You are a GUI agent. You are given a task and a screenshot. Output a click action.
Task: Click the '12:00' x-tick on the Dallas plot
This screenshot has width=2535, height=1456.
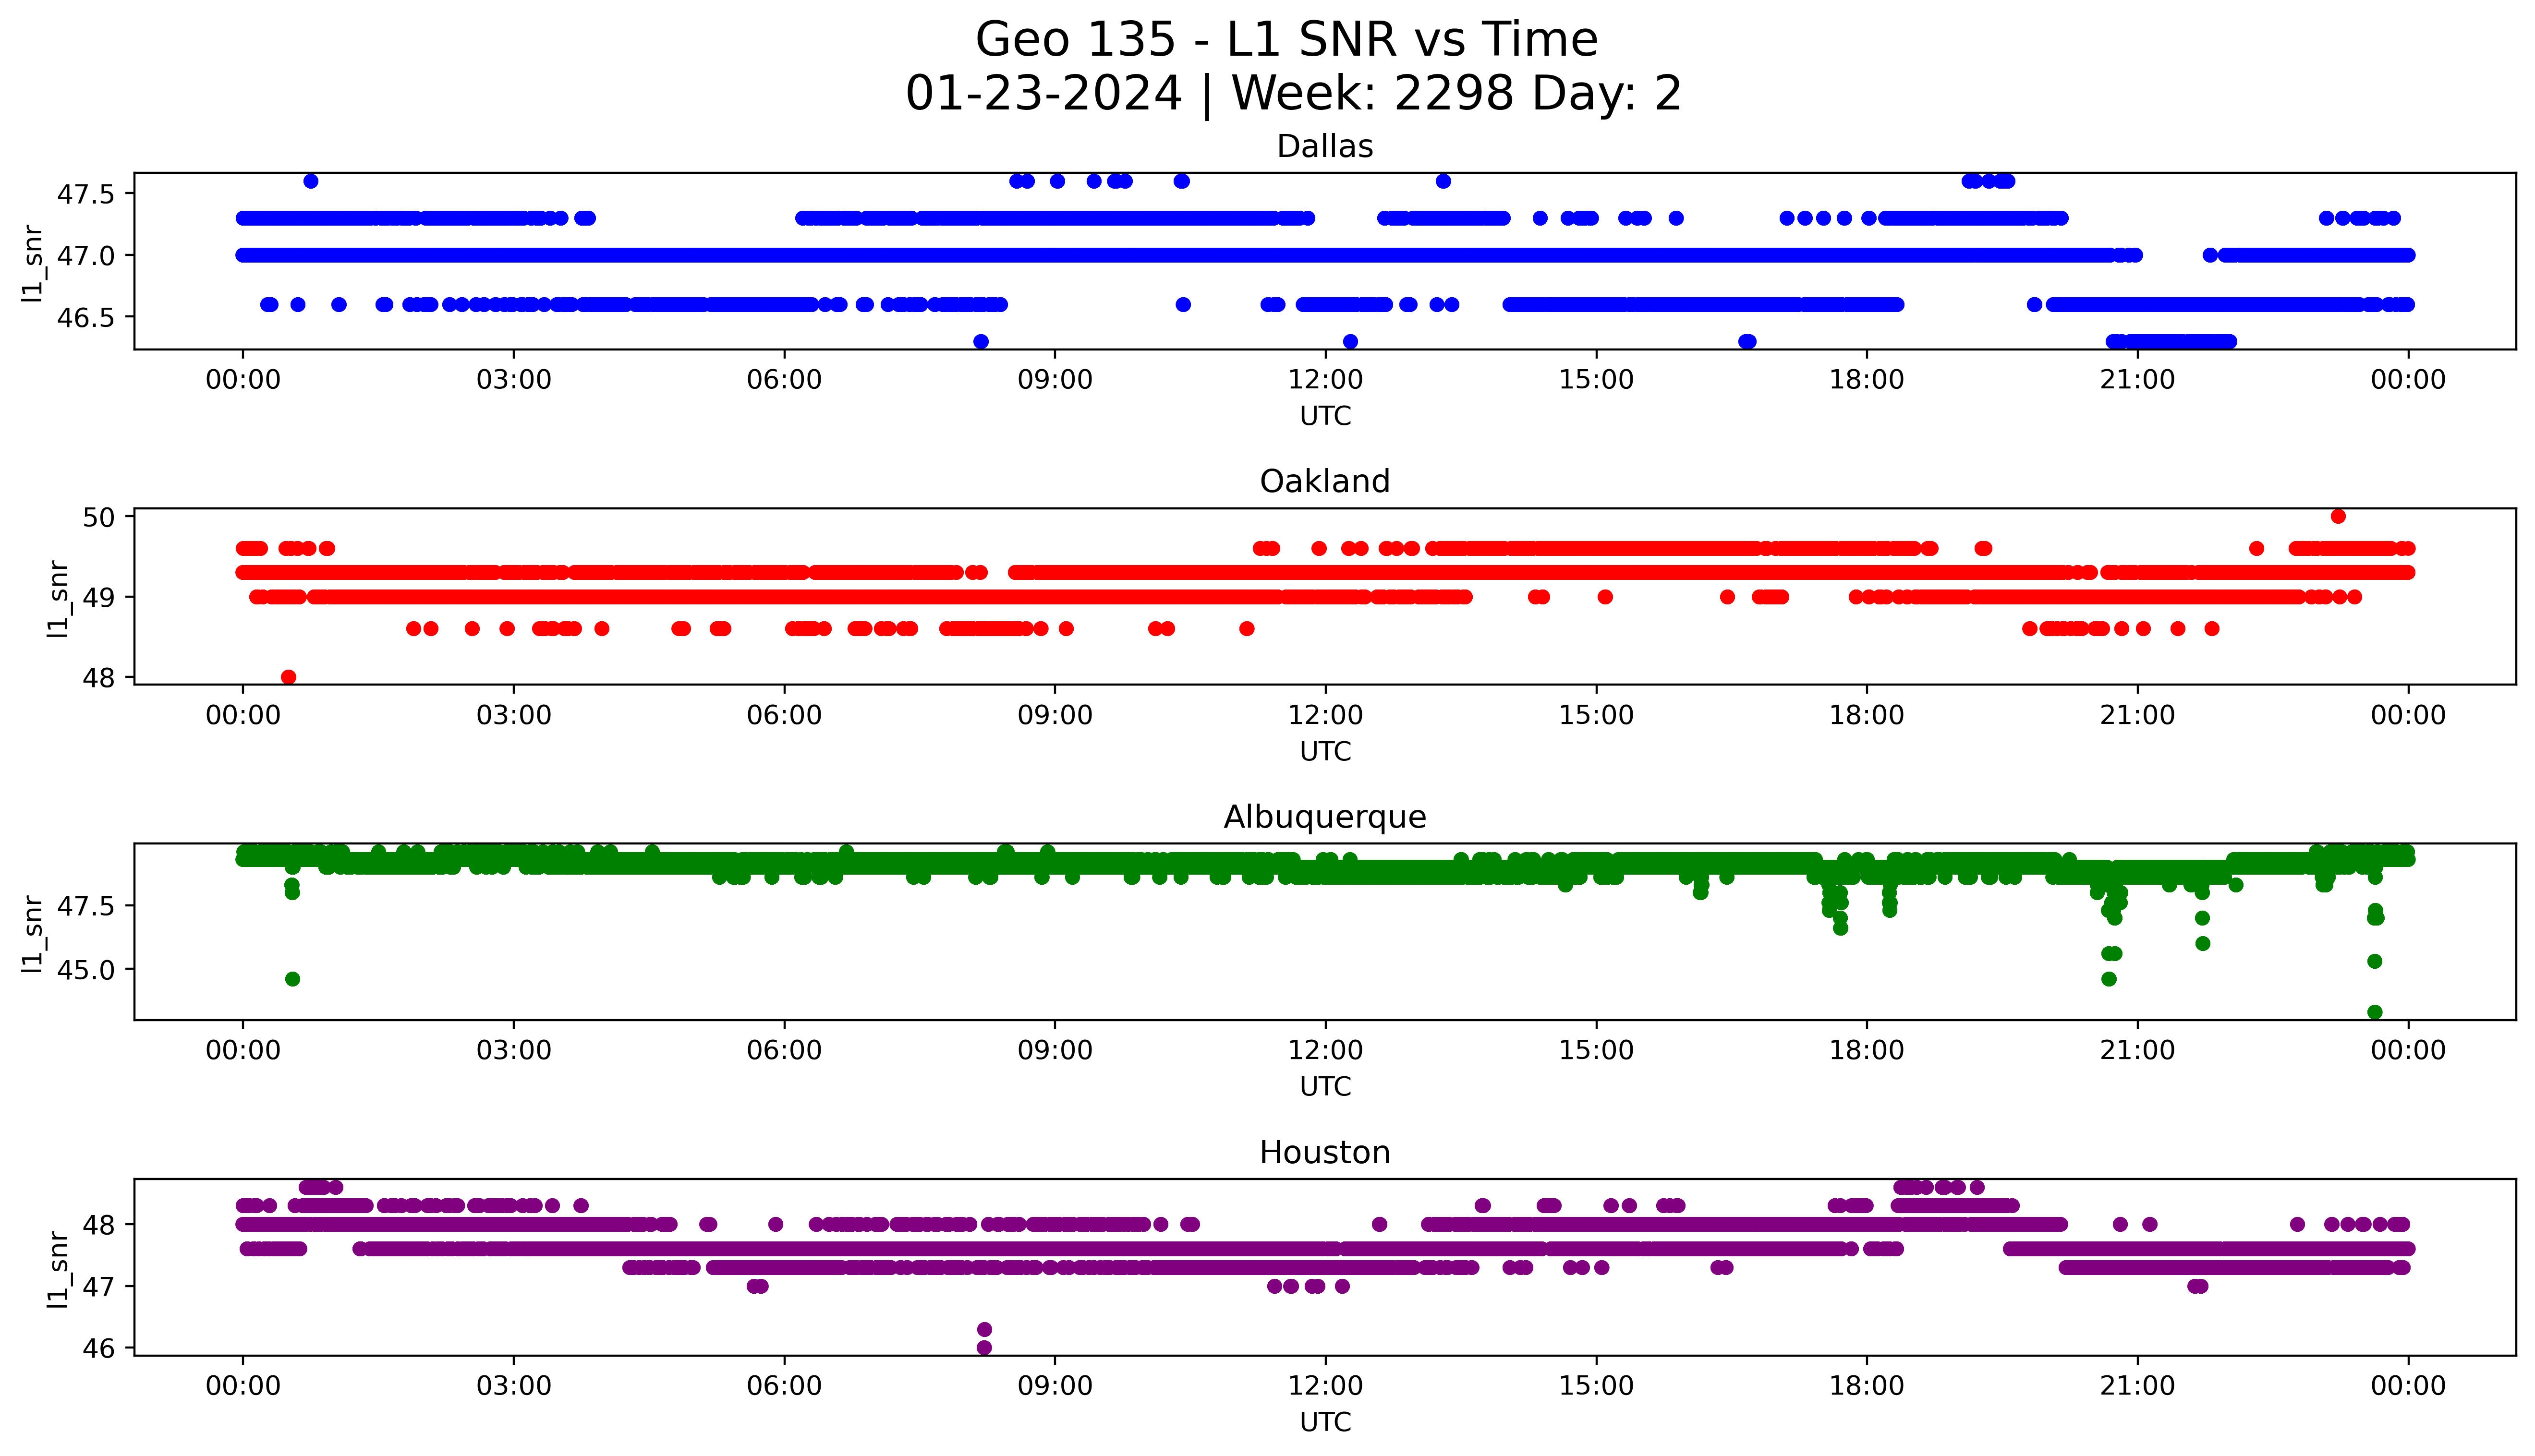(1325, 380)
